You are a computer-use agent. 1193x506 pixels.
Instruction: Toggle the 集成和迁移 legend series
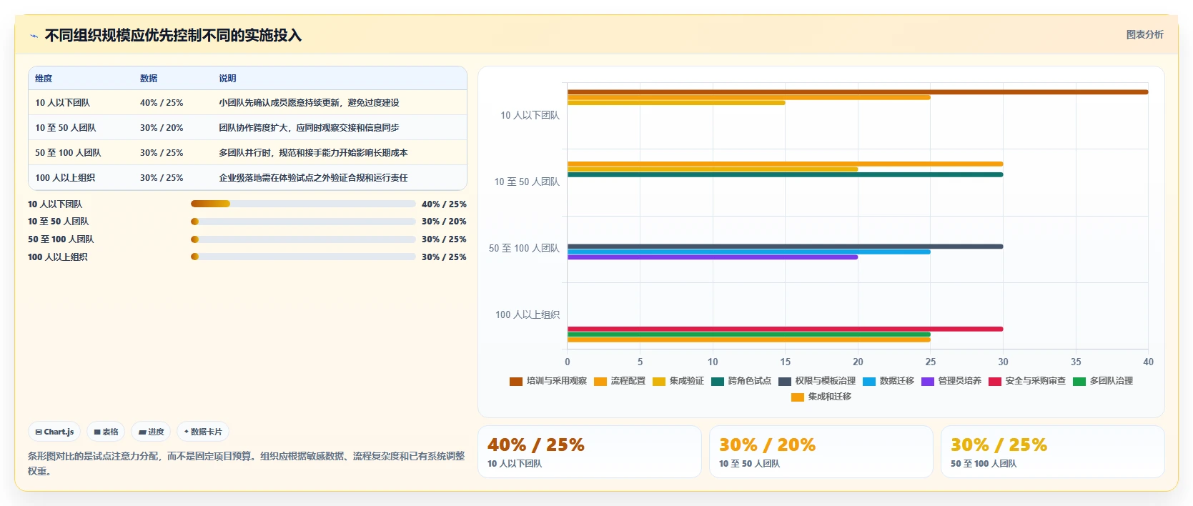click(x=821, y=397)
